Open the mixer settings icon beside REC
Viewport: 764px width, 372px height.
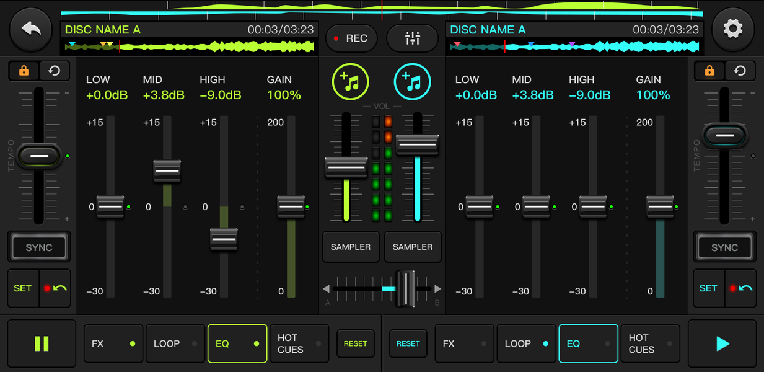click(412, 38)
